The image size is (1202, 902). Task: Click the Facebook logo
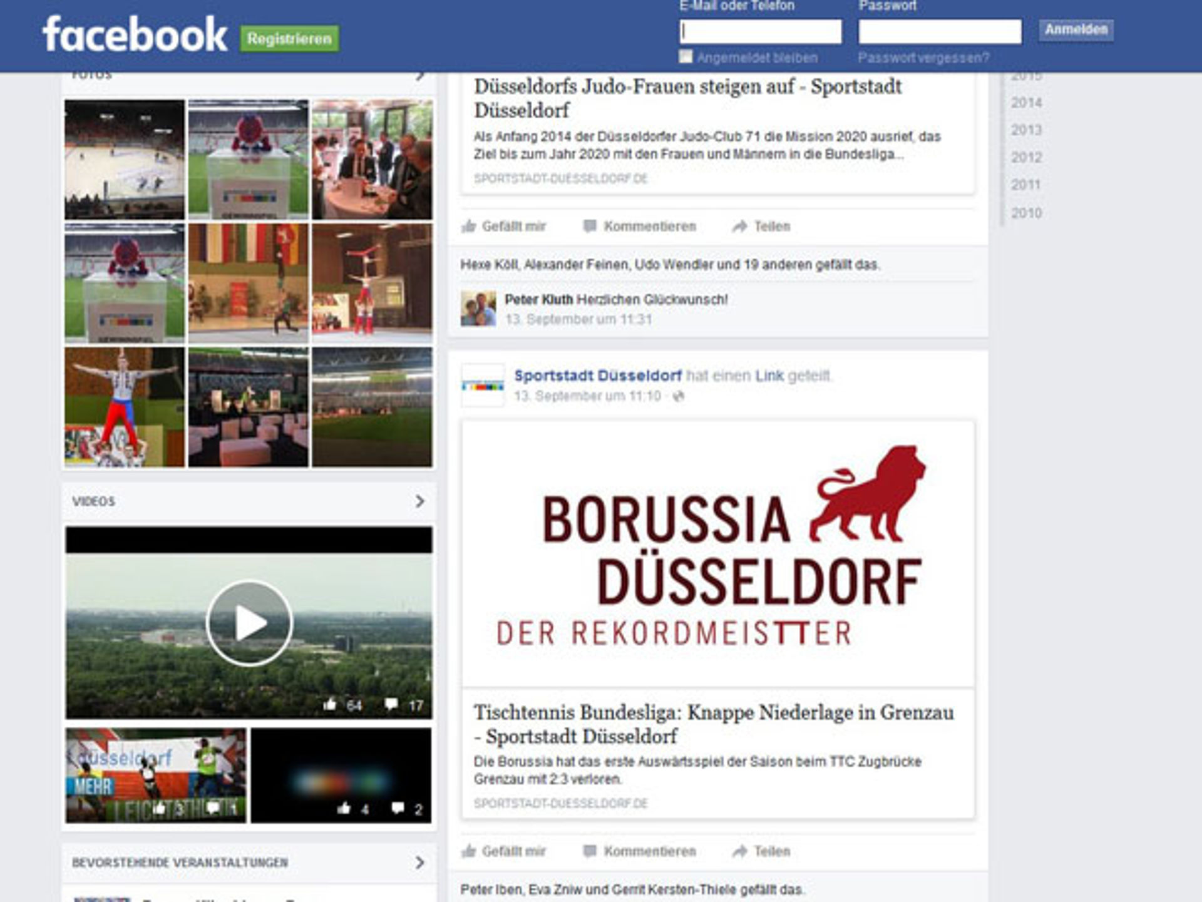pos(134,35)
